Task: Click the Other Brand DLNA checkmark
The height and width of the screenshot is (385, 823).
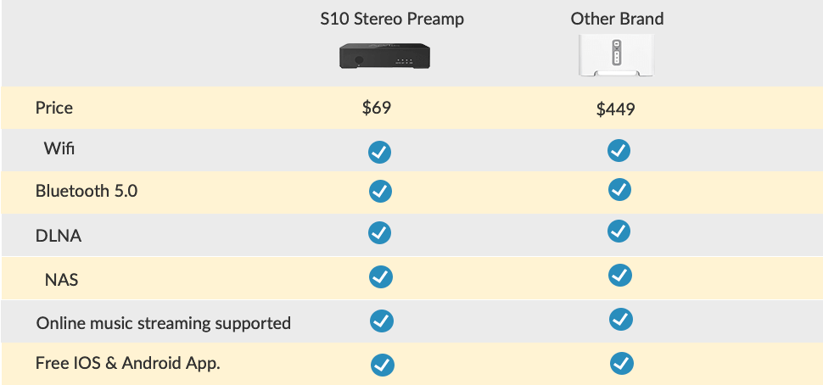Action: 619,232
